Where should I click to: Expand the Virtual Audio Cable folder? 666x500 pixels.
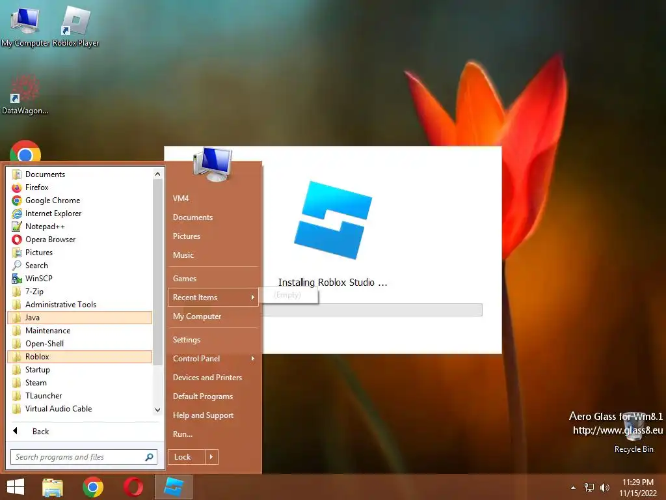tap(80, 409)
